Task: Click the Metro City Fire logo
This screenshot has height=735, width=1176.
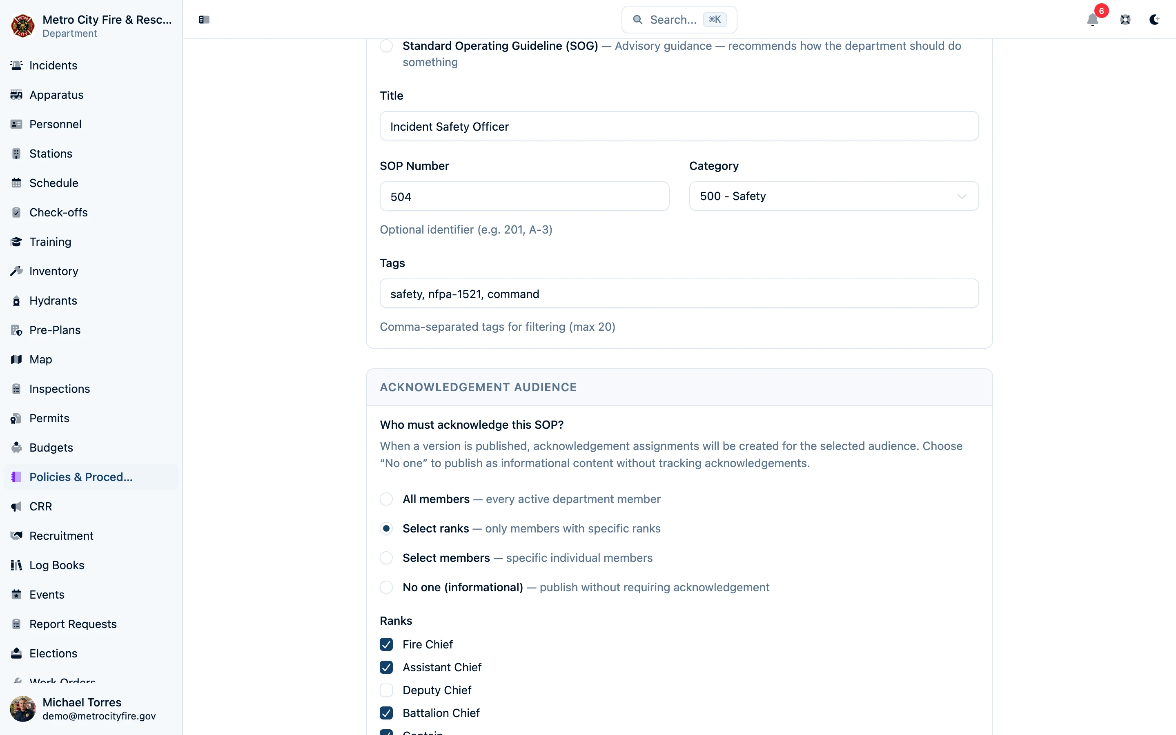Action: pyautogui.click(x=22, y=25)
